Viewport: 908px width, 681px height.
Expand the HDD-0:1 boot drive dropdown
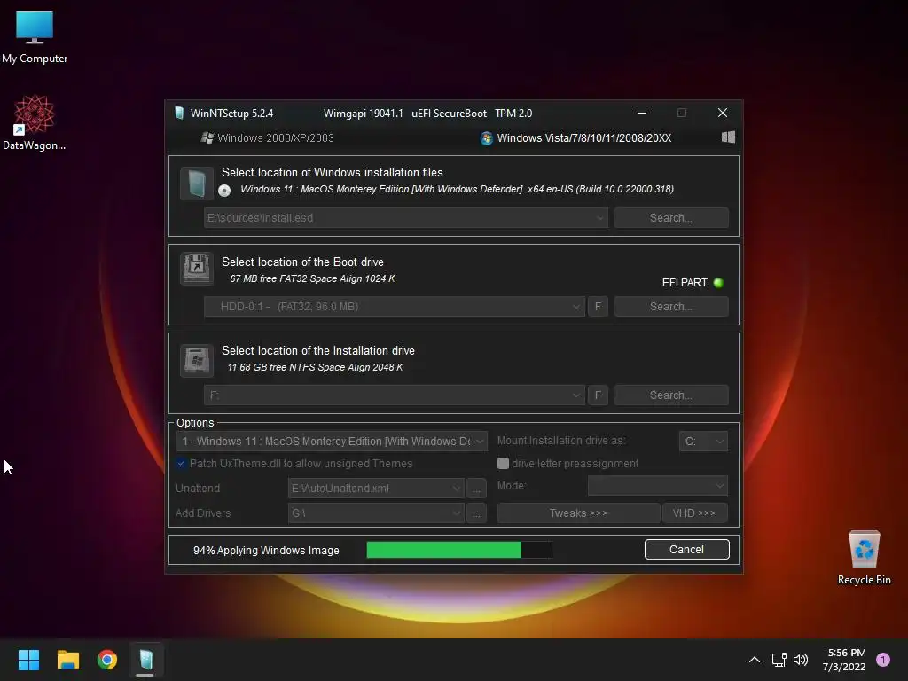[x=575, y=307]
